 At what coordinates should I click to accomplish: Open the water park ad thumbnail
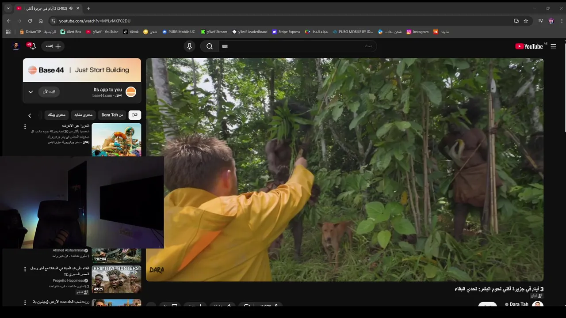116,140
